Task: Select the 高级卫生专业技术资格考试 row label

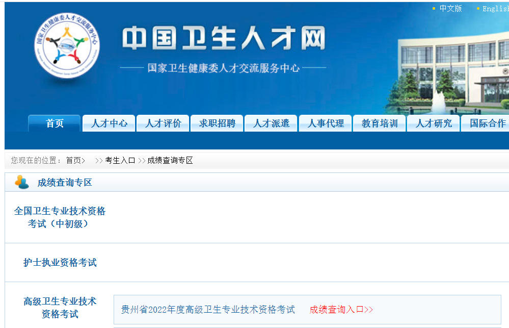Action: (x=60, y=308)
